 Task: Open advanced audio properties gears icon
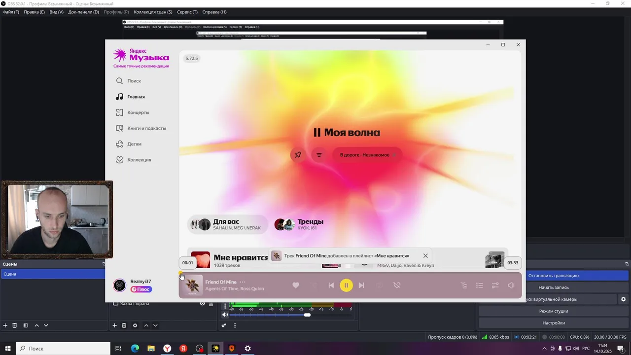[224, 325]
